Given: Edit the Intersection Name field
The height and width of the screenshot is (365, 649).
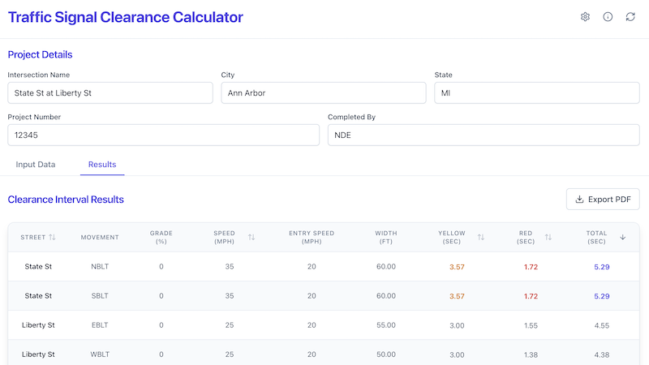Looking at the screenshot, I should point(110,92).
